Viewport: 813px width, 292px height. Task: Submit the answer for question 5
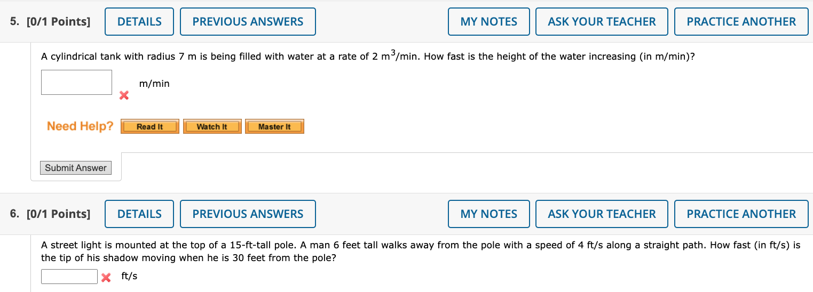pyautogui.click(x=76, y=168)
